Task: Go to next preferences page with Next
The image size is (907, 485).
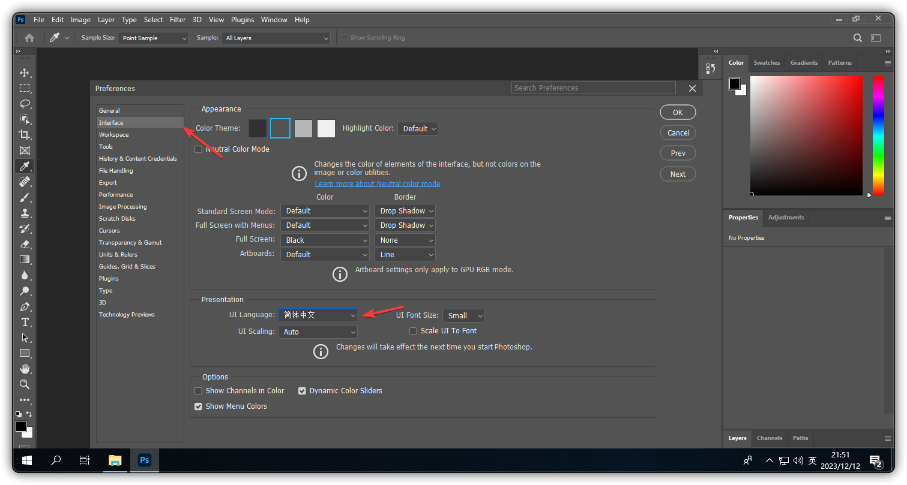Action: point(678,174)
